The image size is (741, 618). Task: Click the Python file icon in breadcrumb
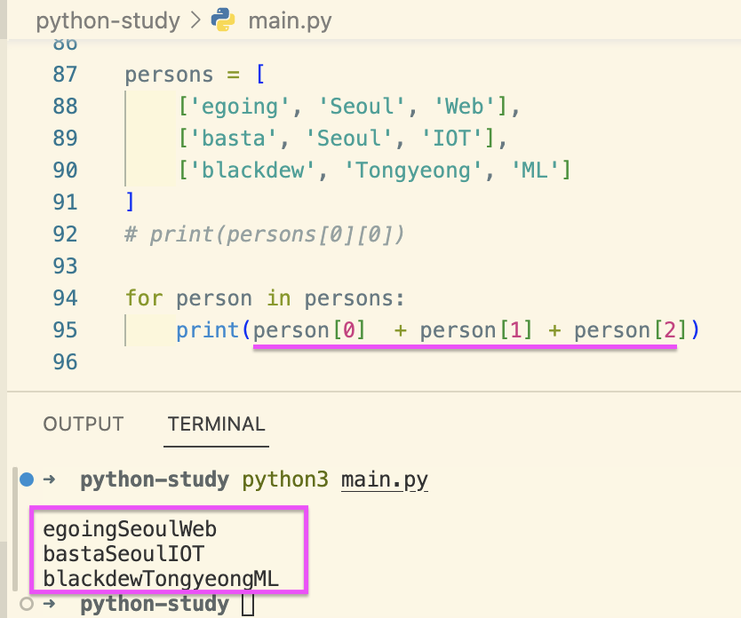click(x=223, y=20)
